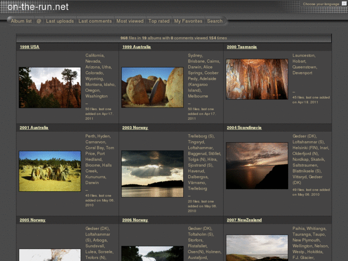Click the red rock canyon thumbnail
348x261 pixels.
click(x=50, y=88)
